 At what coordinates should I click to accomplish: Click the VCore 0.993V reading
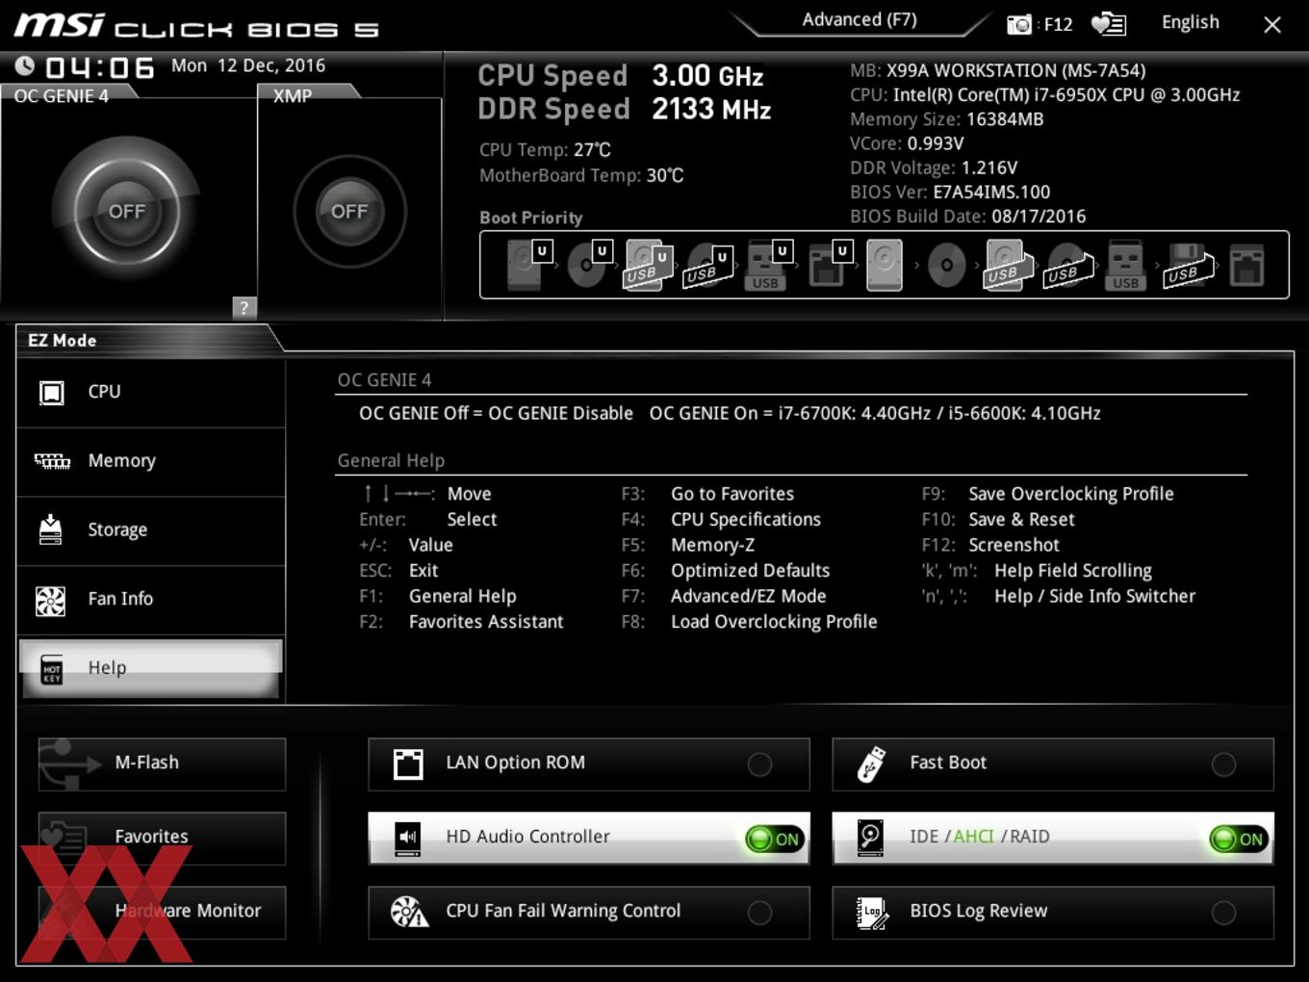click(x=907, y=143)
